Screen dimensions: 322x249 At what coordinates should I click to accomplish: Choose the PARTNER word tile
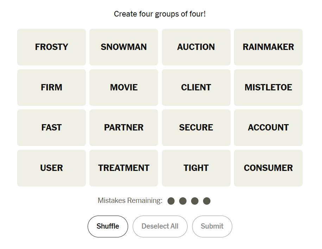tap(124, 128)
